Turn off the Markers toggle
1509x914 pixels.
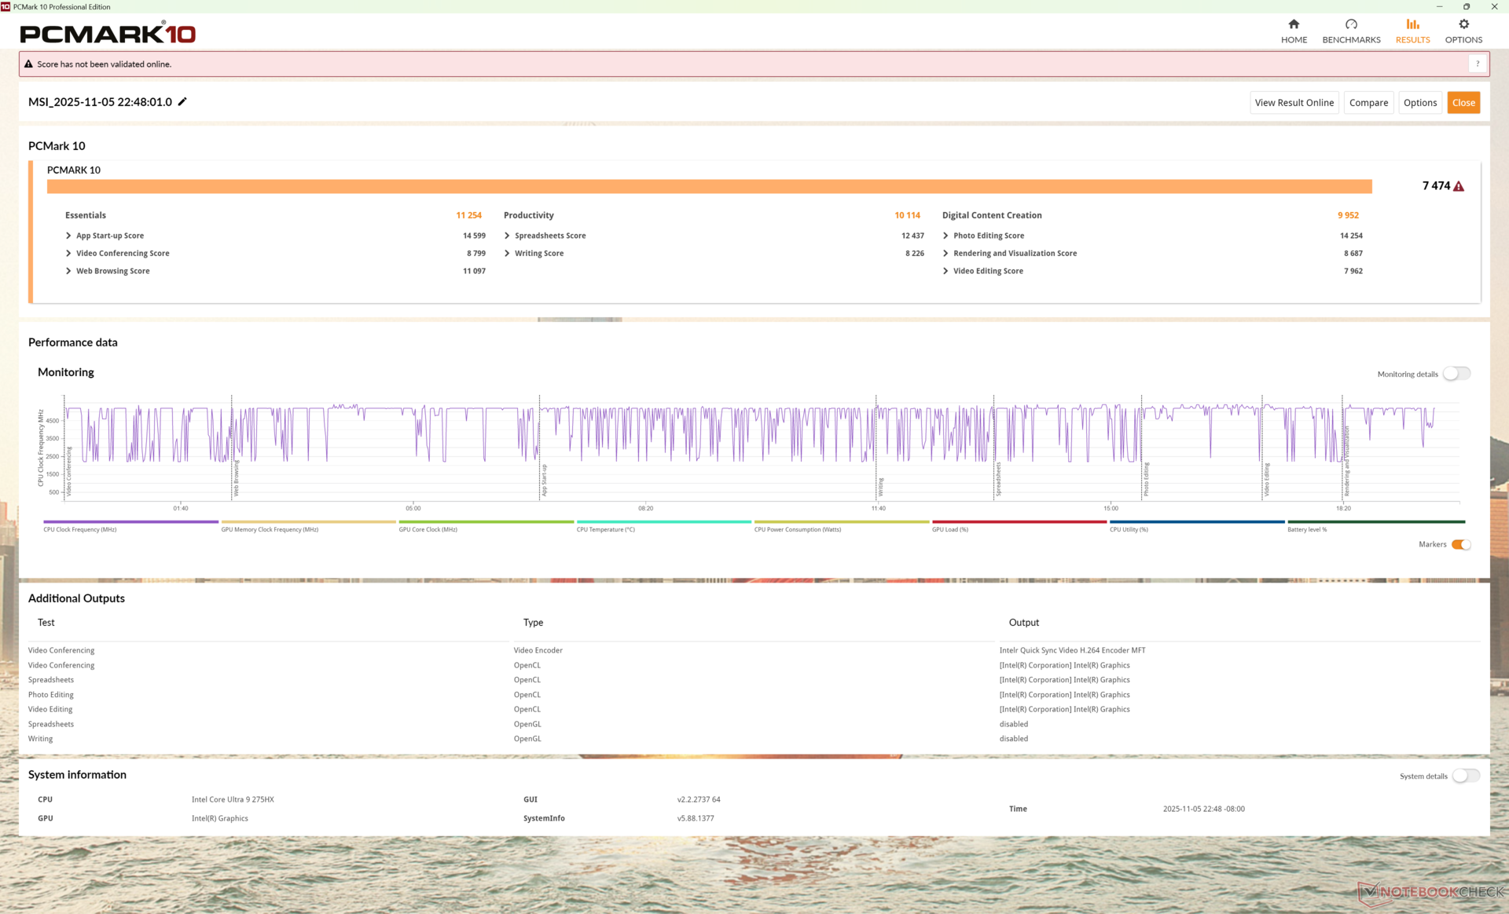click(1461, 544)
